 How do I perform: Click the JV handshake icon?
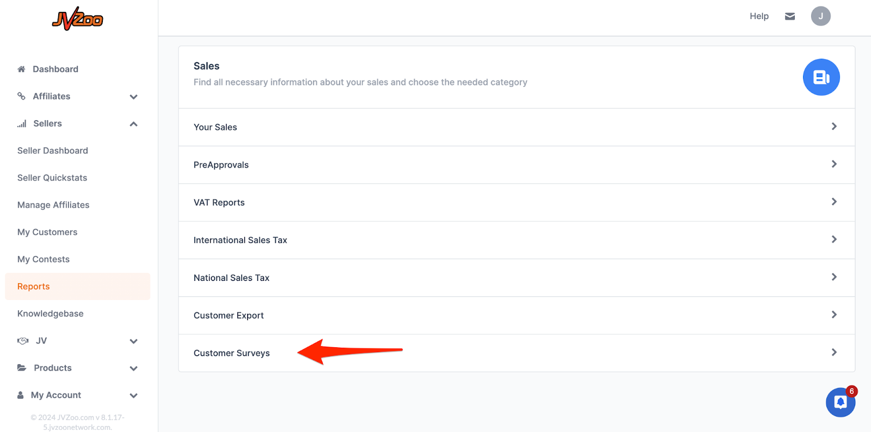[x=23, y=341]
